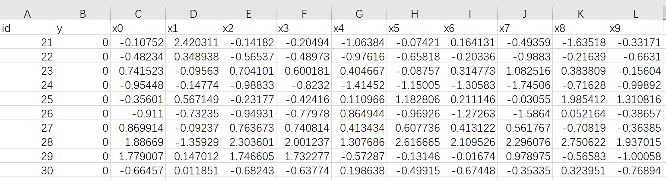Click the "x5" header cell
The height and width of the screenshot is (180, 666).
(414, 28)
